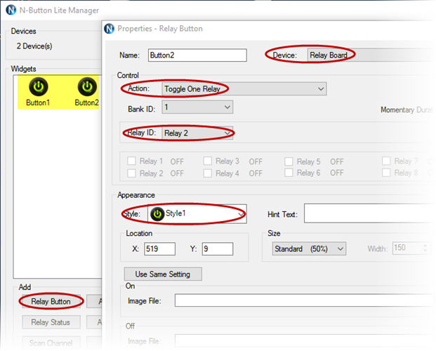Screen dimensions: 436x351
Task: Open the Bank ID dropdown
Action: pos(197,107)
